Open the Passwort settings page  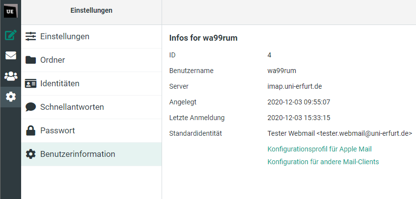(57, 130)
